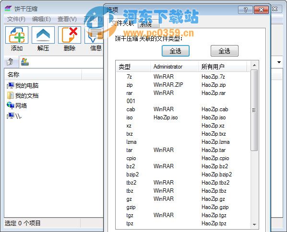Click the 删除 (Delete) toolbar icon

(x=70, y=35)
